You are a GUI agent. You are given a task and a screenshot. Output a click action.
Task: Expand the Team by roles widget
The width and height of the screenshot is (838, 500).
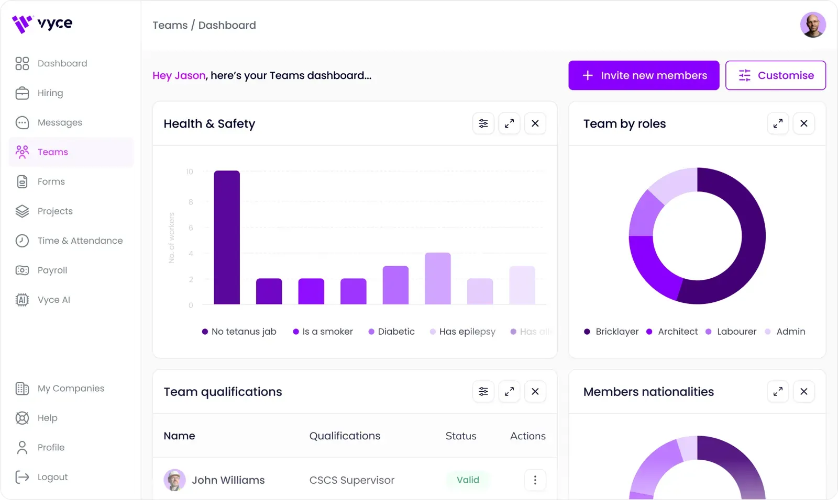778,123
